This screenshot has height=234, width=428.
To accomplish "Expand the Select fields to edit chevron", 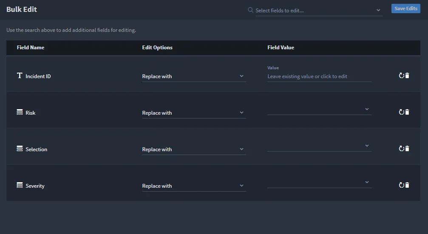I will pos(378,10).
